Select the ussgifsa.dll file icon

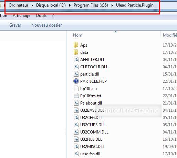click(x=76, y=154)
